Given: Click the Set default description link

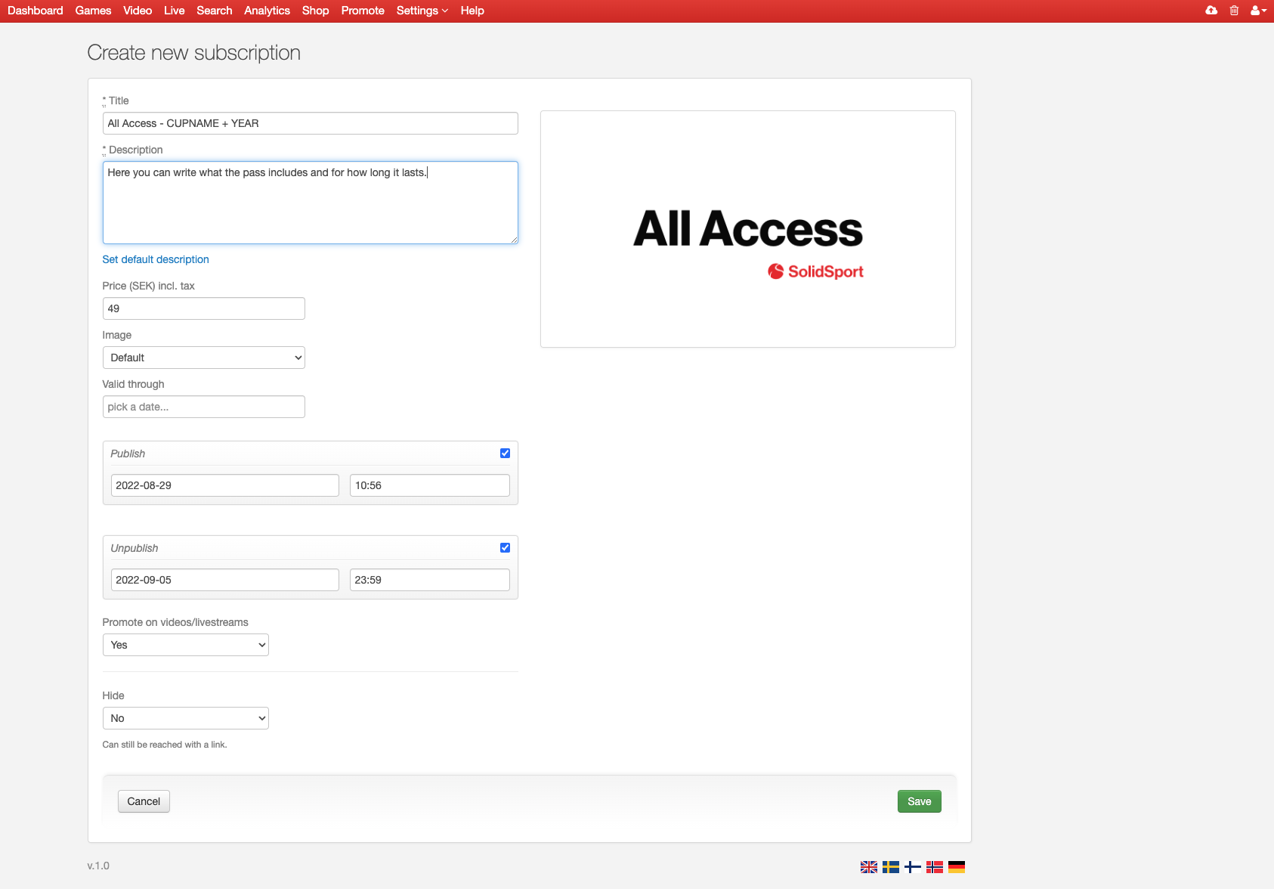Looking at the screenshot, I should pyautogui.click(x=156, y=259).
